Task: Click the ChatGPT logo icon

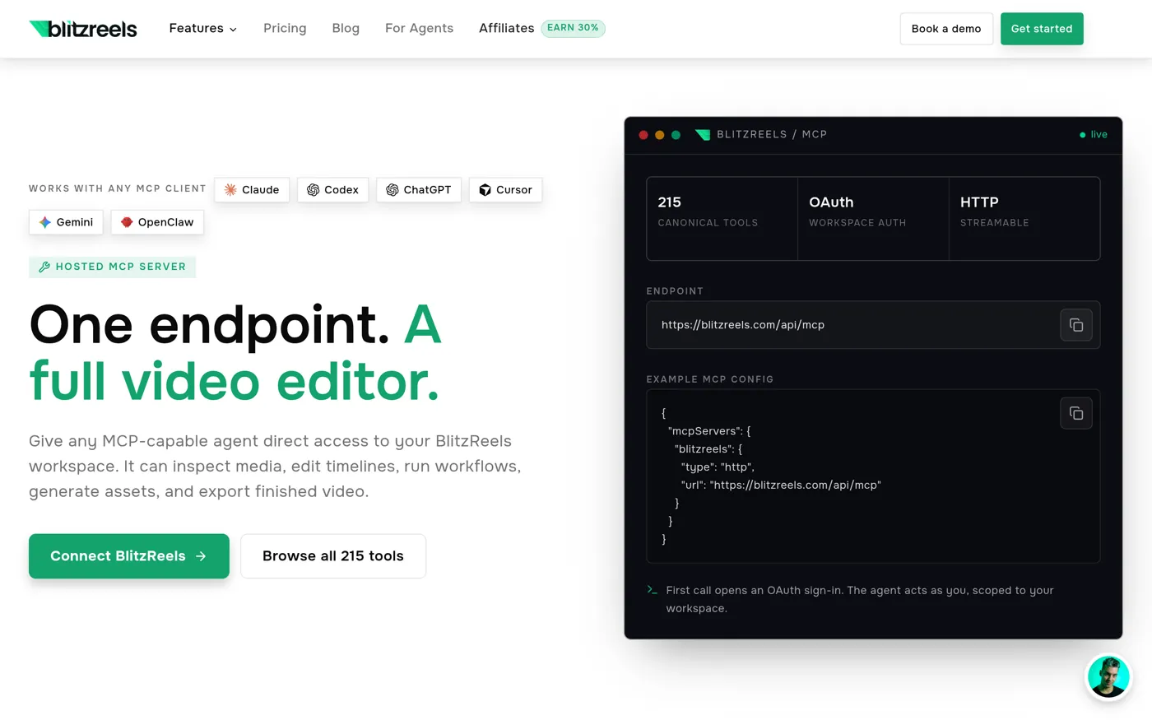Action: 393,190
